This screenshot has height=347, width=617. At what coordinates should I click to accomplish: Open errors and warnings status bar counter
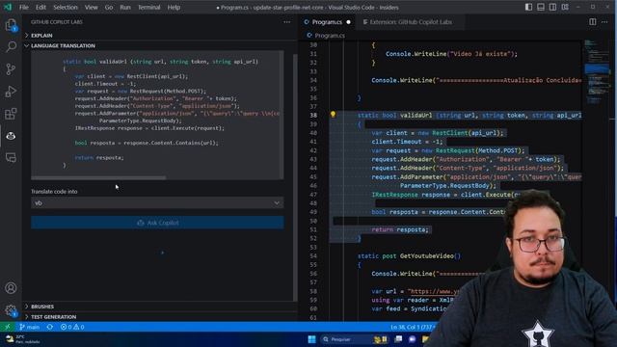click(72, 327)
